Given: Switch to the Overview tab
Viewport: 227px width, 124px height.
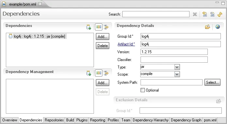Looking at the screenshot, I should pyautogui.click(x=10, y=120).
